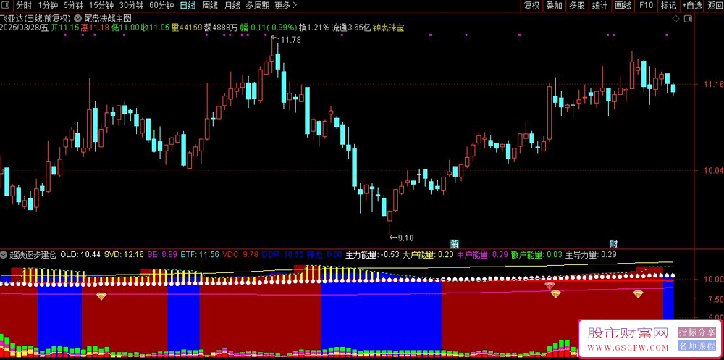Click the 换1.21% turnover rate value
This screenshot has height=360, width=724.
[x=314, y=28]
